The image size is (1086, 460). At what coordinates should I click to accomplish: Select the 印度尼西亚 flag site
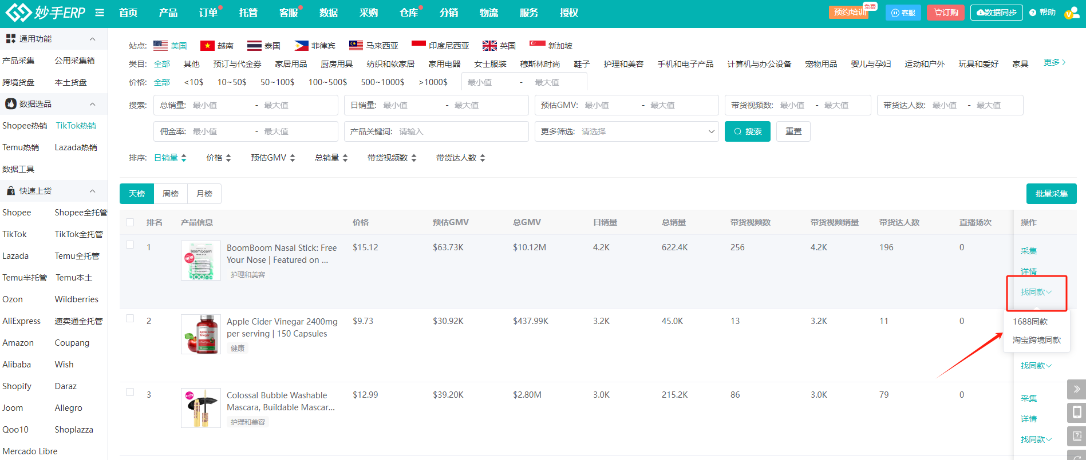pyautogui.click(x=440, y=46)
